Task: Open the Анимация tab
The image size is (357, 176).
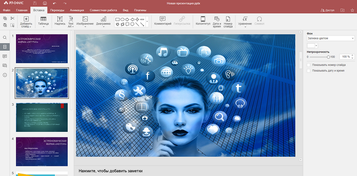Action: tap(76, 10)
